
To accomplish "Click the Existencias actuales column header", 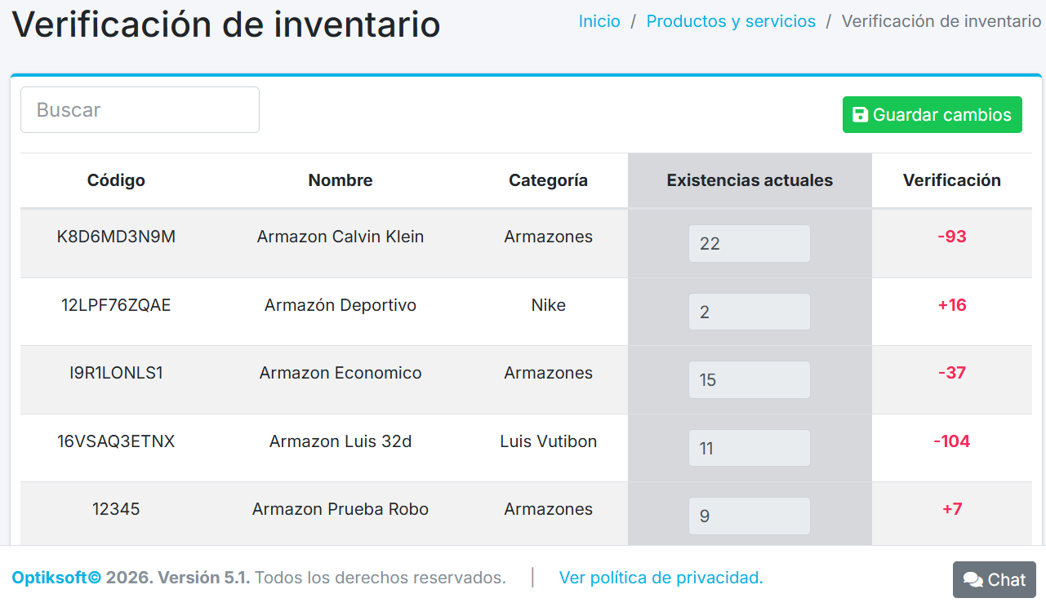I will (x=750, y=180).
